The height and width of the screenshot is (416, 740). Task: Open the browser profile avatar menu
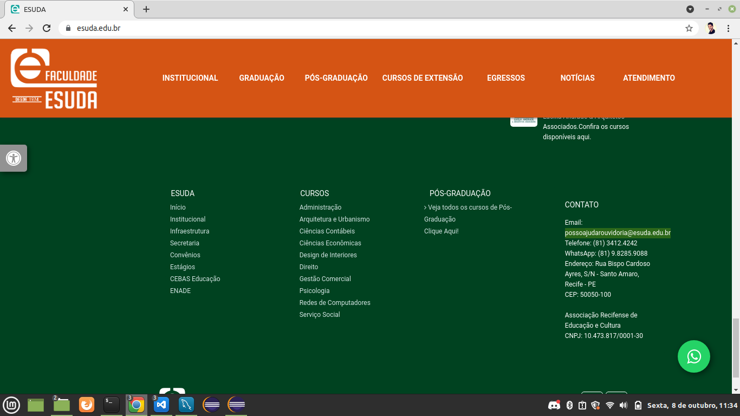click(710, 27)
